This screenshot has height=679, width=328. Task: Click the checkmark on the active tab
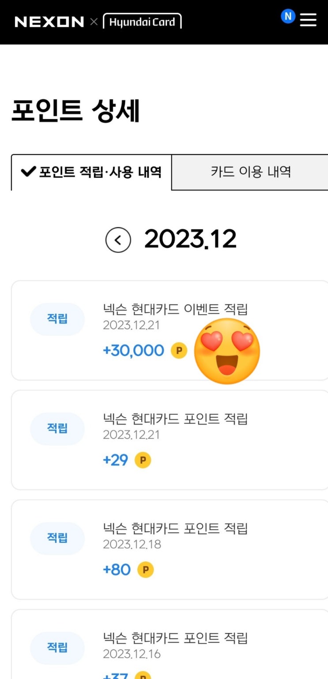coord(28,172)
